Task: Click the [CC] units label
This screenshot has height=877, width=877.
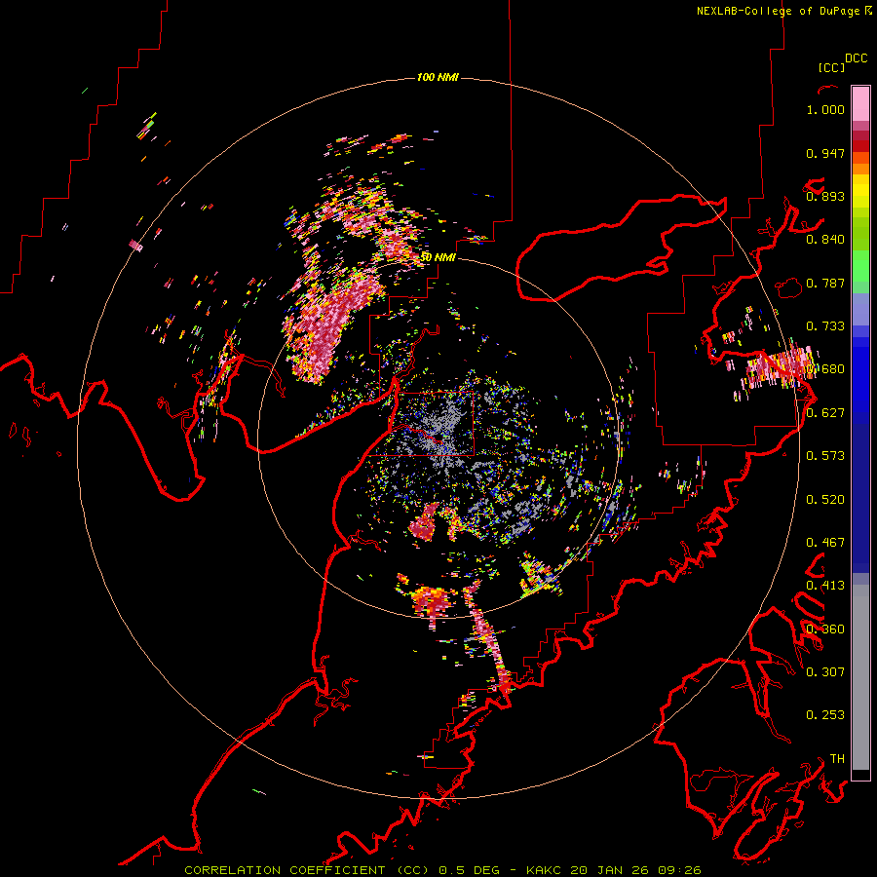Action: 832,67
